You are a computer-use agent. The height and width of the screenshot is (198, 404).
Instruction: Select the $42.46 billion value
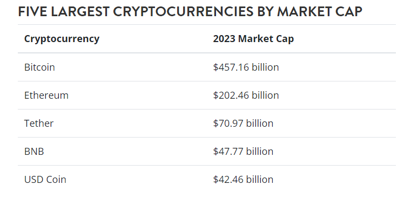click(x=243, y=179)
